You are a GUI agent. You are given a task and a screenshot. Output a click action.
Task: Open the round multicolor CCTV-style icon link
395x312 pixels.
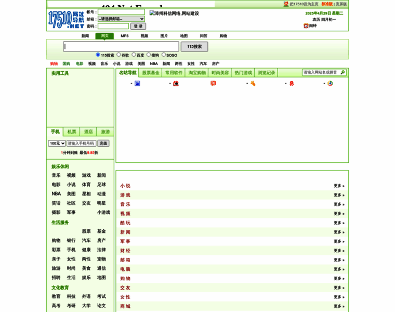pos(330,83)
